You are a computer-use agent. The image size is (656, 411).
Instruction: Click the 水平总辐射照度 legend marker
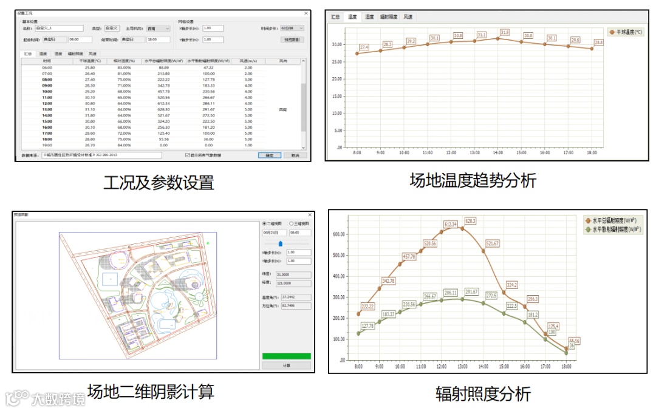point(588,220)
